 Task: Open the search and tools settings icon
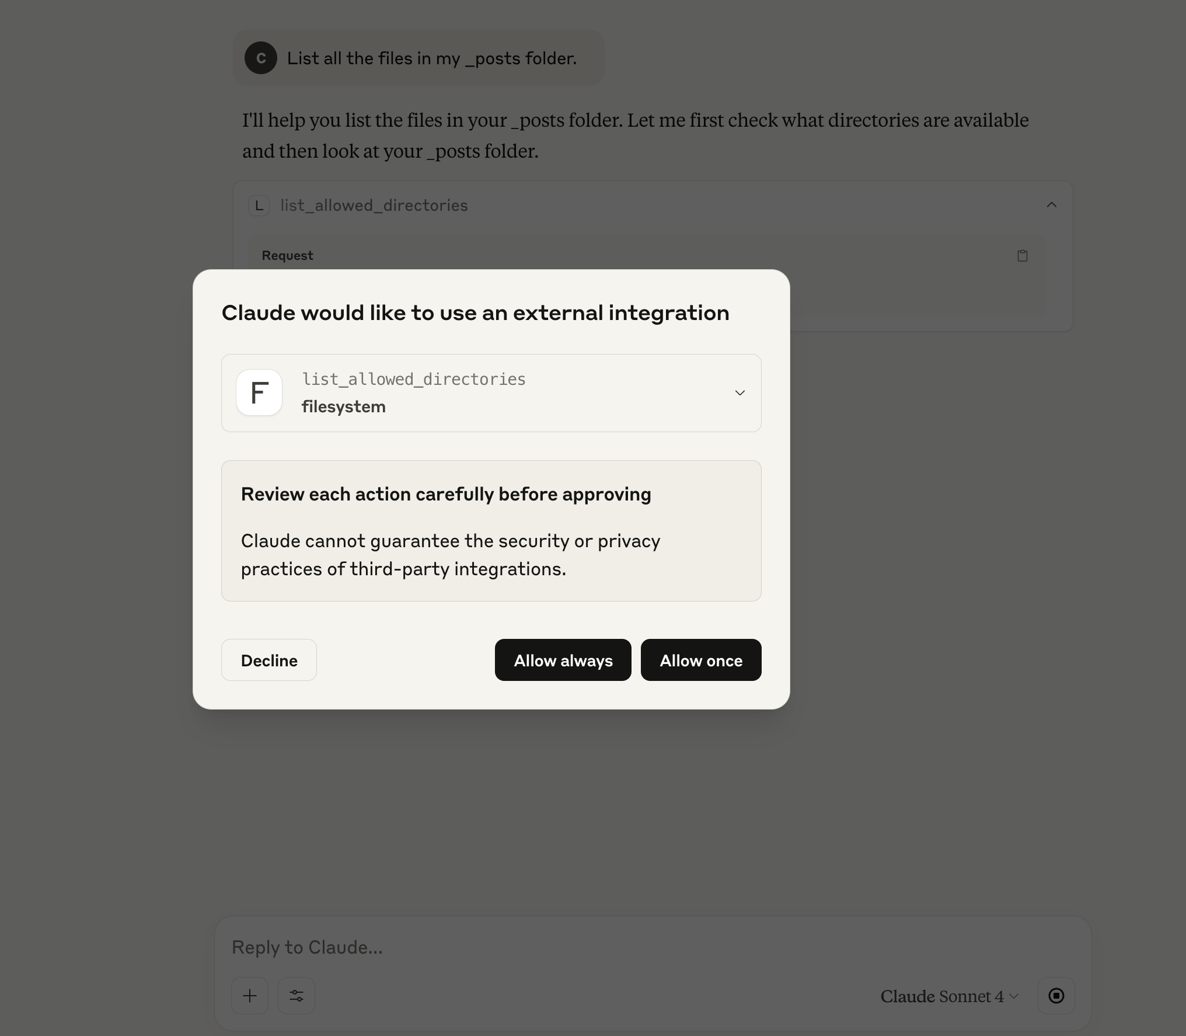[x=296, y=996]
